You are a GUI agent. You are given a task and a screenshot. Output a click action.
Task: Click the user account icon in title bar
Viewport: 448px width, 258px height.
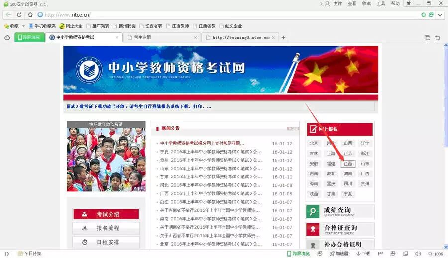point(327,3)
